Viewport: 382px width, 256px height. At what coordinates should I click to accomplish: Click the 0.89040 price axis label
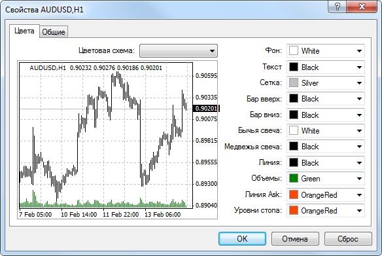pos(206,206)
